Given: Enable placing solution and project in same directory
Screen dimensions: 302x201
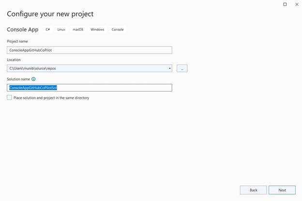Looking at the screenshot, I should coord(9,98).
